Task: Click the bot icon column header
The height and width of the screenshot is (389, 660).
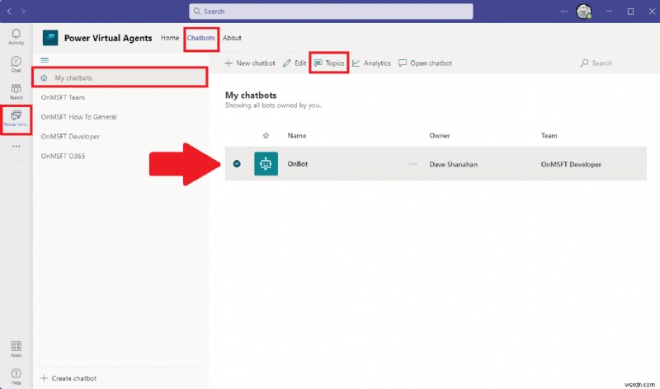Action: [x=266, y=135]
